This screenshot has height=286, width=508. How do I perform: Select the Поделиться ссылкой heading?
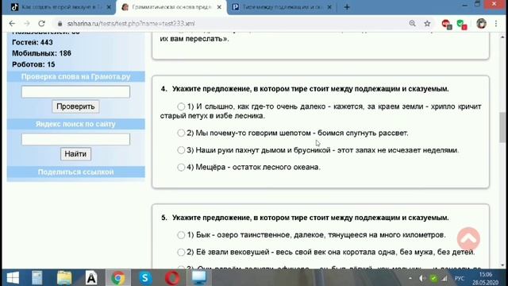click(75, 172)
